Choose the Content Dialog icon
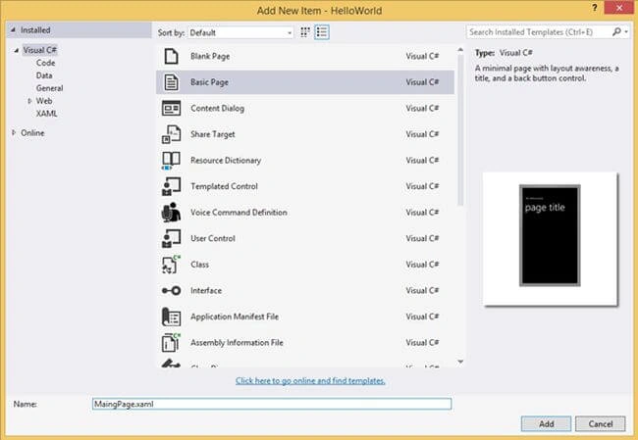This screenshot has width=638, height=440. pos(171,108)
